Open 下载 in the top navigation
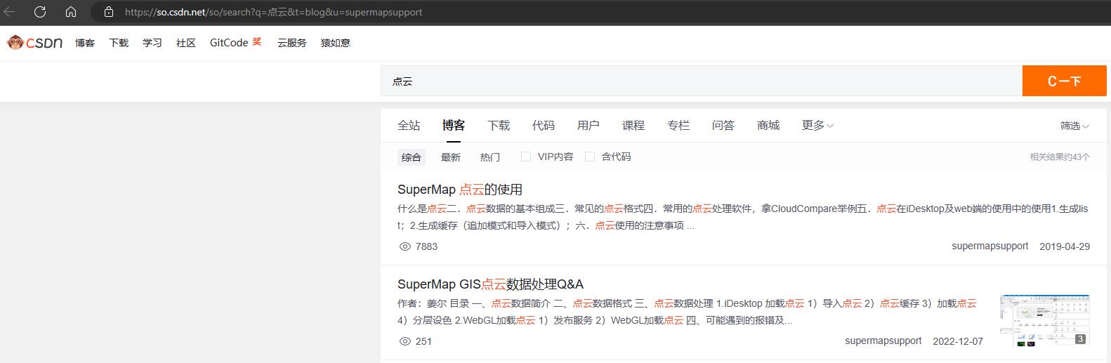The height and width of the screenshot is (363, 1111). pyautogui.click(x=119, y=43)
